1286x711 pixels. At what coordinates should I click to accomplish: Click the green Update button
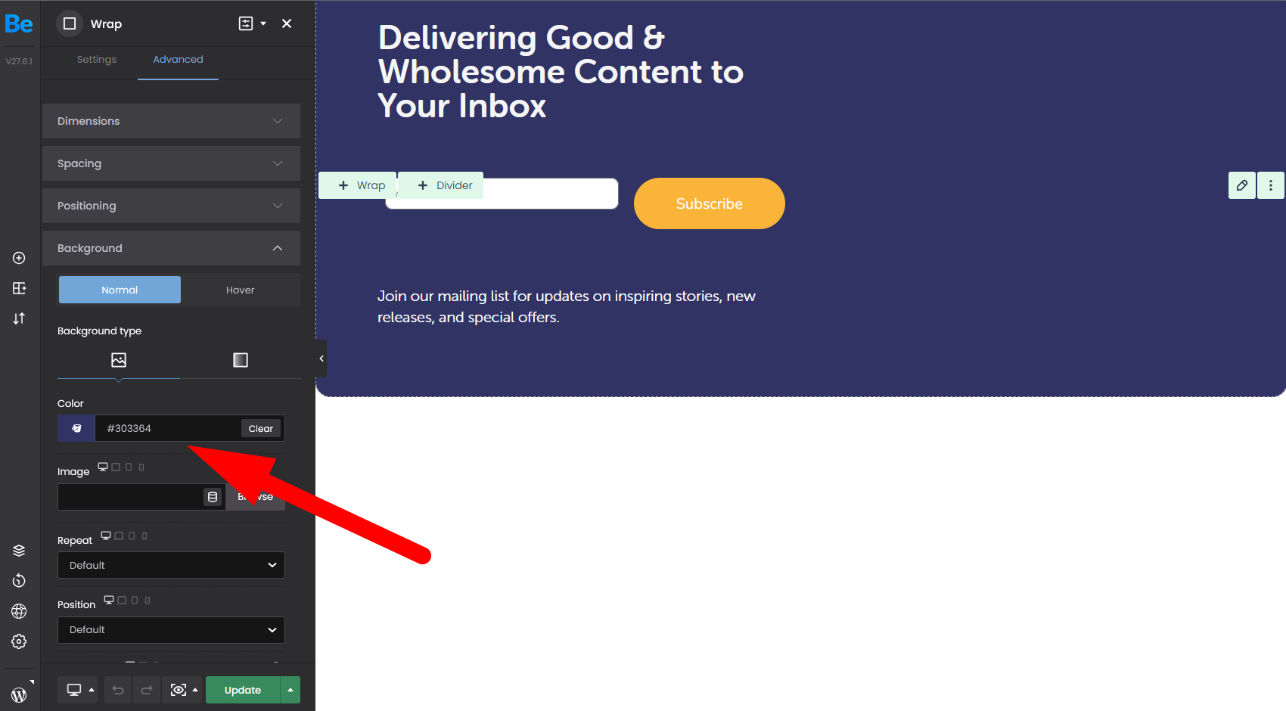coord(243,690)
